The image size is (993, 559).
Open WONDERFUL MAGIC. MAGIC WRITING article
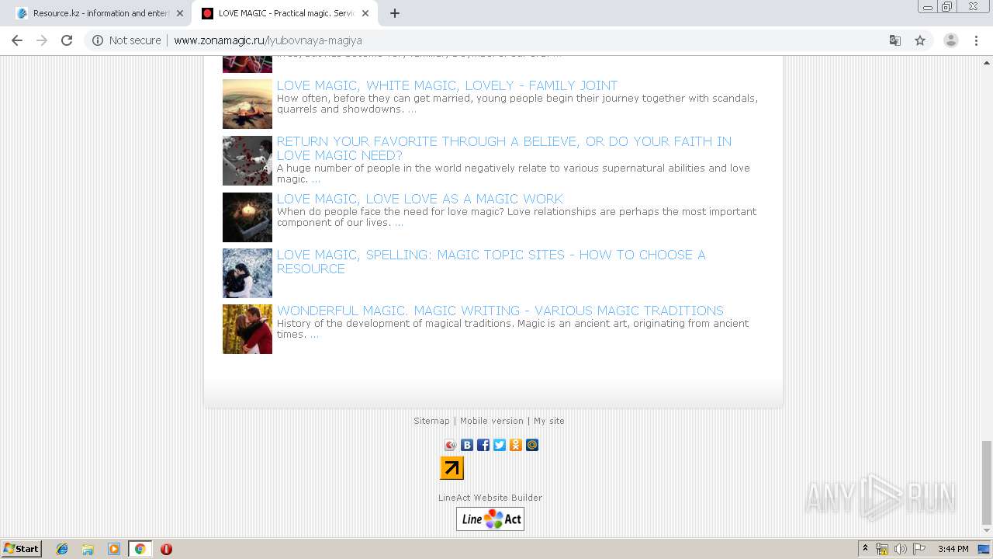(500, 311)
